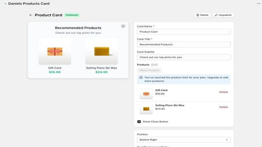Click the product limit upgrade notice text
The width and height of the screenshot is (262, 147).
pos(186,79)
